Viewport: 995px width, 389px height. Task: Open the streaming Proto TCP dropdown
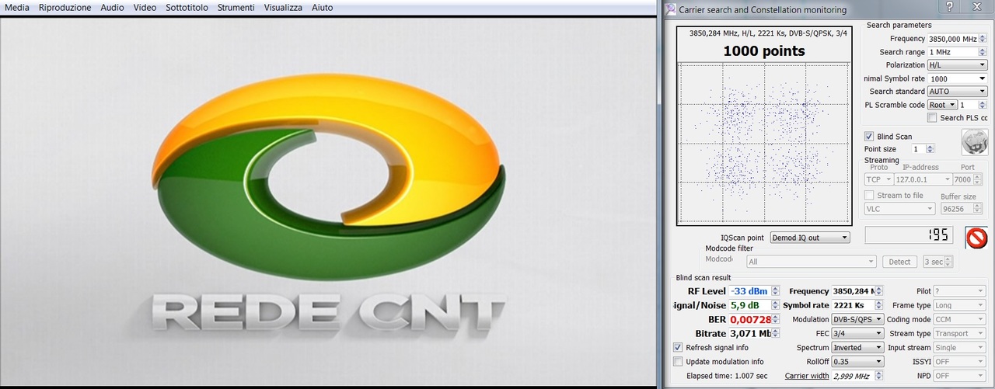878,179
